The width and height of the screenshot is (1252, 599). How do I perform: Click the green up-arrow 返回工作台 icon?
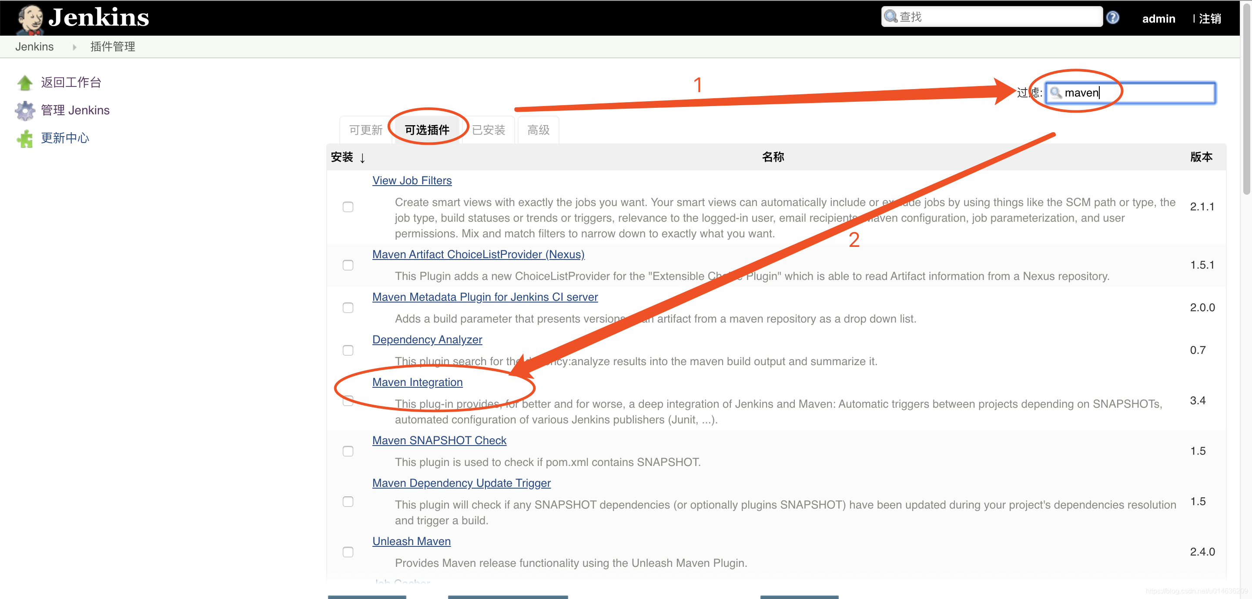[25, 83]
